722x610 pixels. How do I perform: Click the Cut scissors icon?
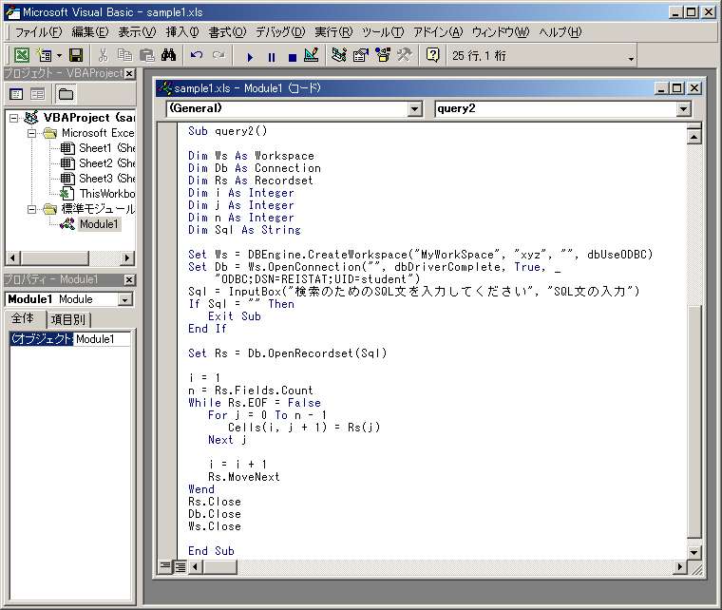click(103, 56)
